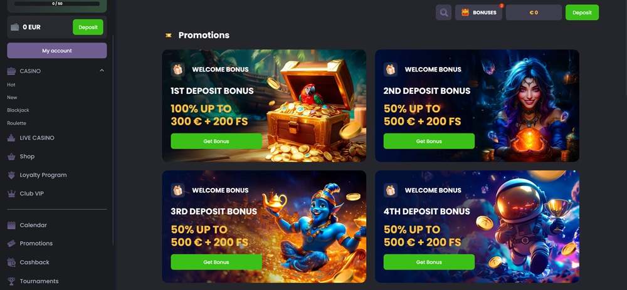Viewport: 627px width, 290px height.
Task: Click the search magnifier icon
Action: tap(443, 13)
